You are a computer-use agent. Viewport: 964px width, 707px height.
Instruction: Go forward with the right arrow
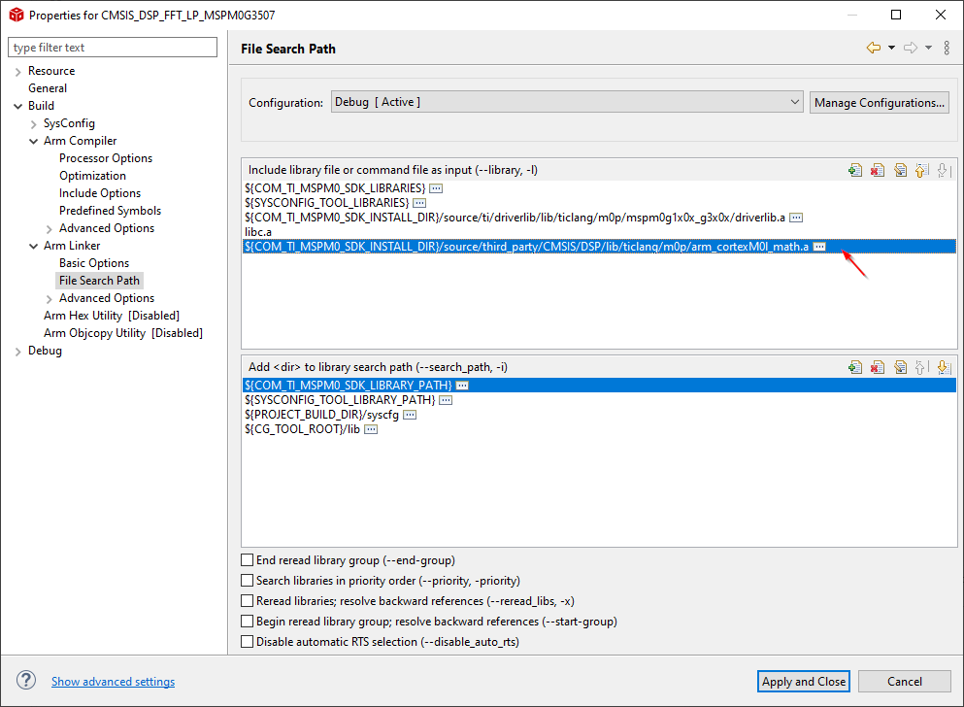pyautogui.click(x=911, y=48)
